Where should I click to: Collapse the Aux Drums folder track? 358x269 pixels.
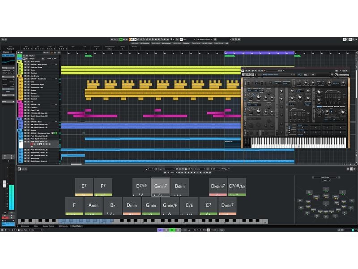[x=19, y=76]
